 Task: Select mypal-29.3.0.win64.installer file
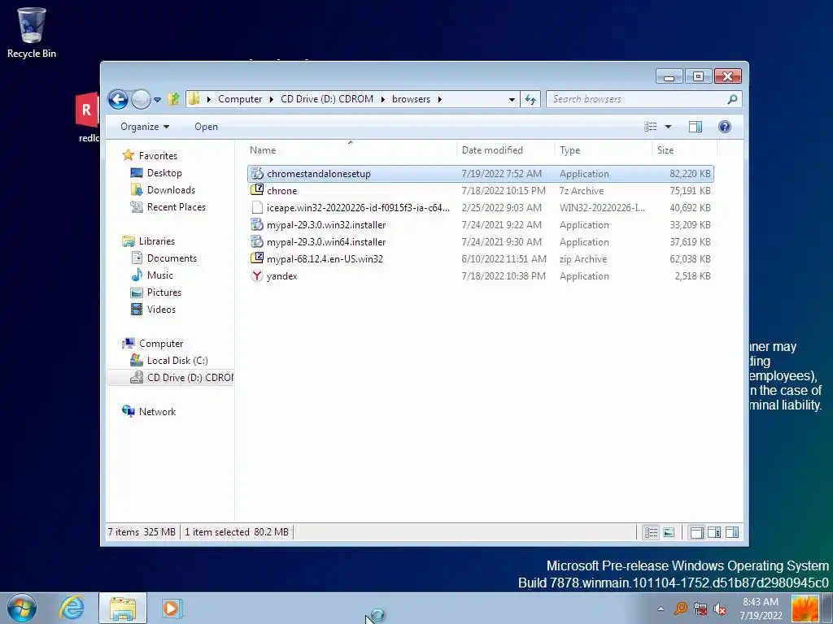(480, 242)
